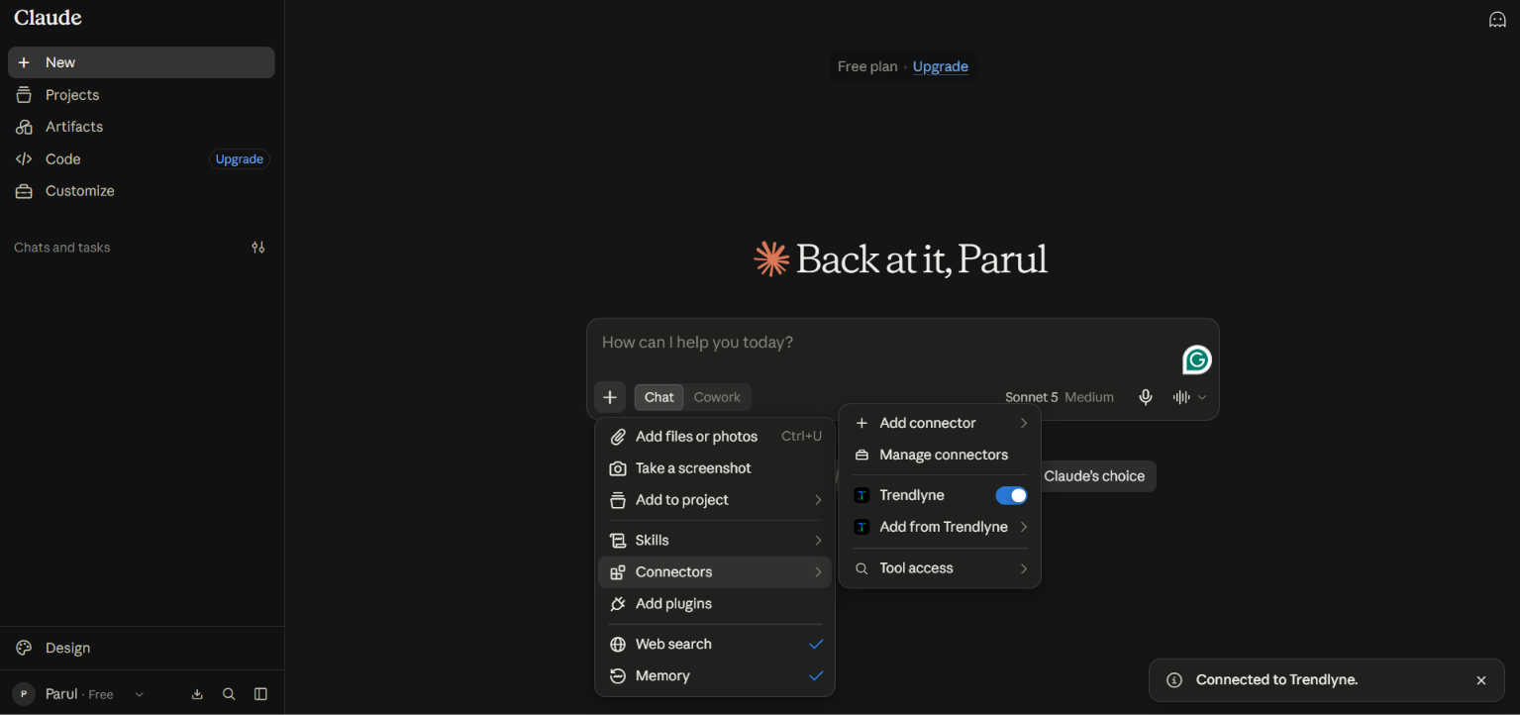
Task: Toggle sidebar collapse icon
Action: (260, 694)
